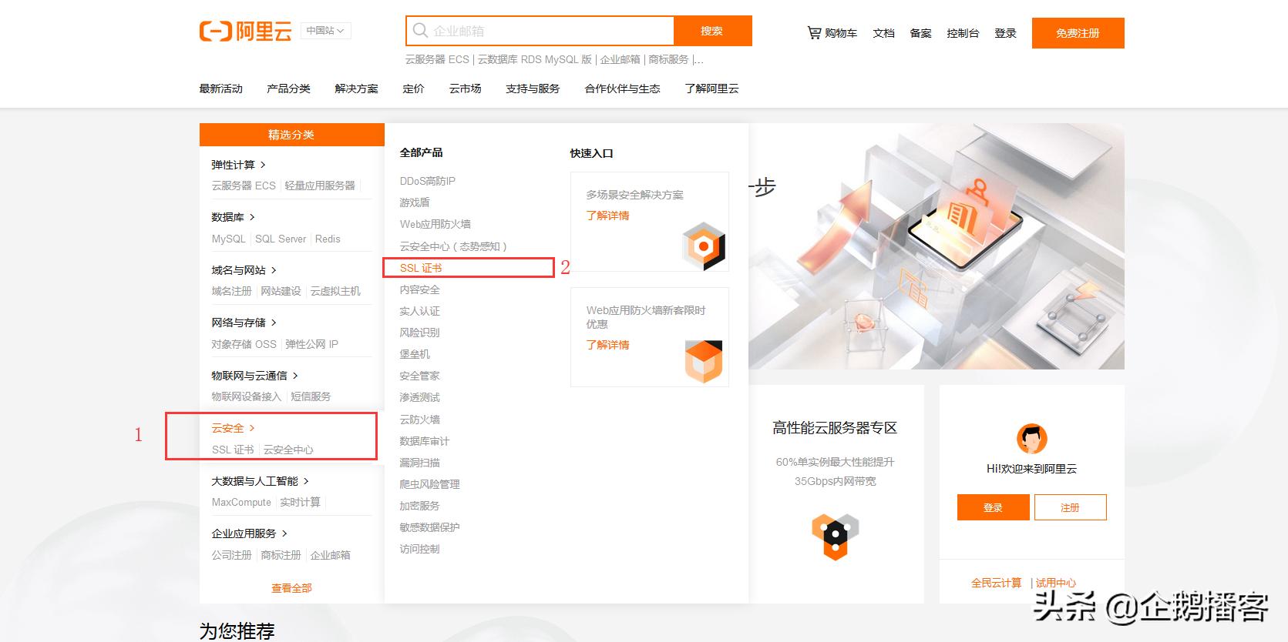Click 了解详情 under 多场景安全解决方案
The width and height of the screenshot is (1288, 642).
pos(607,216)
